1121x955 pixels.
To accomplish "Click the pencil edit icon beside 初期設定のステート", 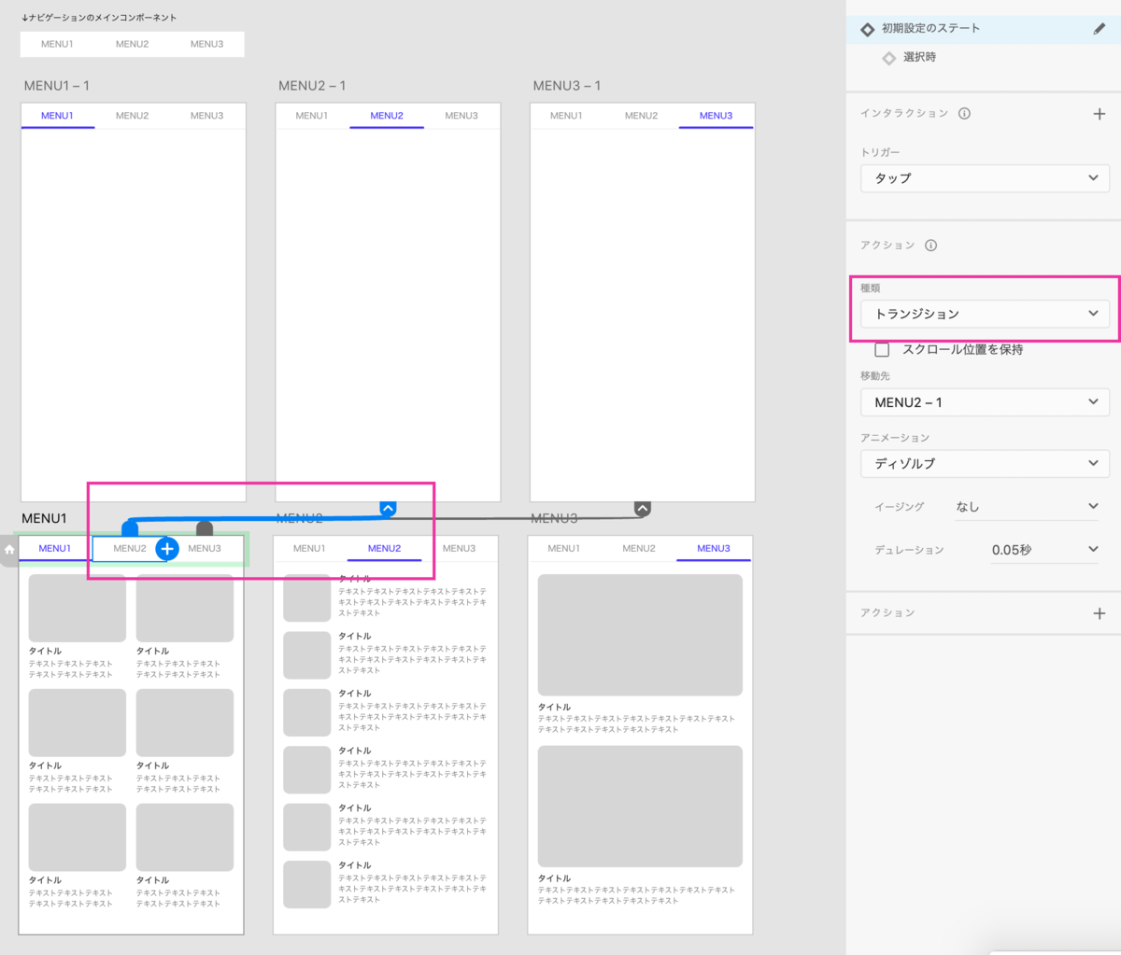I will (x=1099, y=29).
